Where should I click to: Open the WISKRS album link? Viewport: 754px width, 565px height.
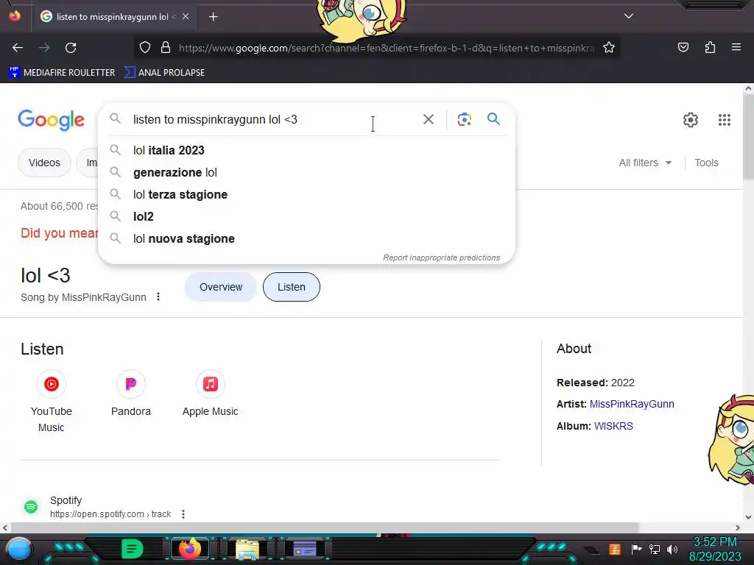point(613,426)
